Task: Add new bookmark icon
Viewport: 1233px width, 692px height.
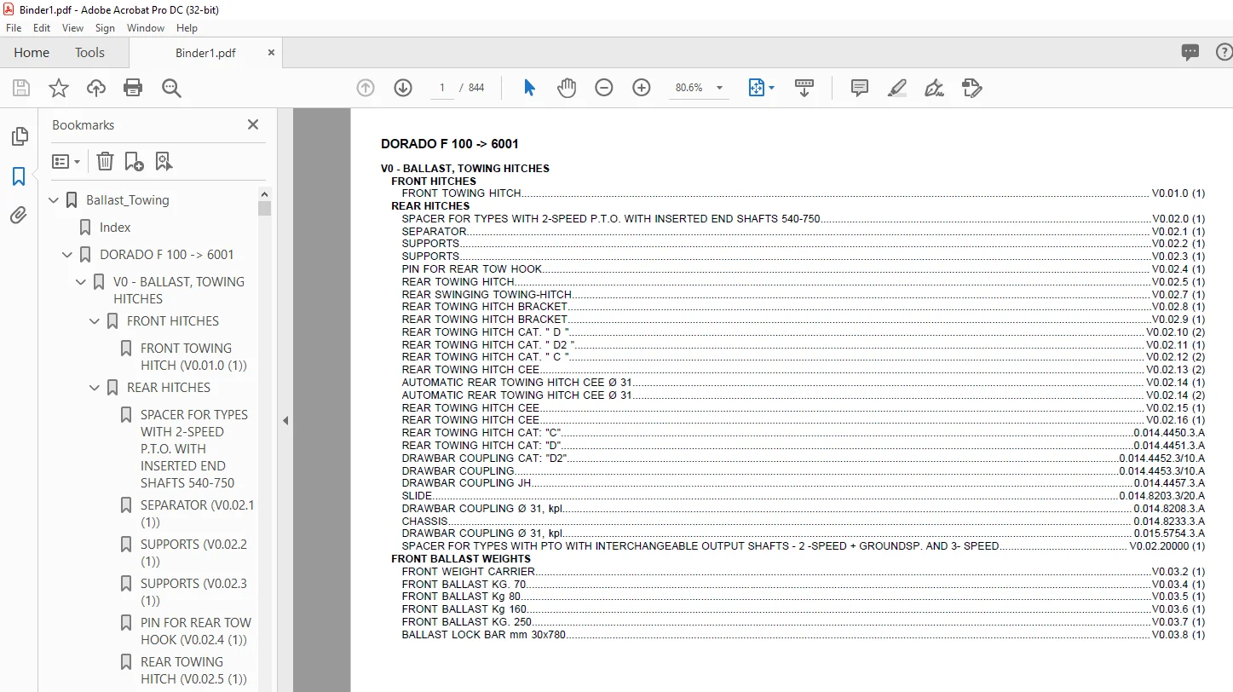Action: pos(134,161)
